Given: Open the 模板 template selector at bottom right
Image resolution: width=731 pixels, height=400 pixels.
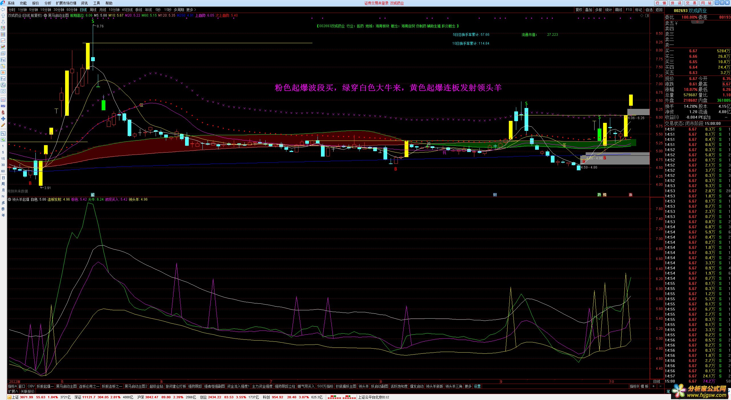Looking at the screenshot, I should click(644, 386).
